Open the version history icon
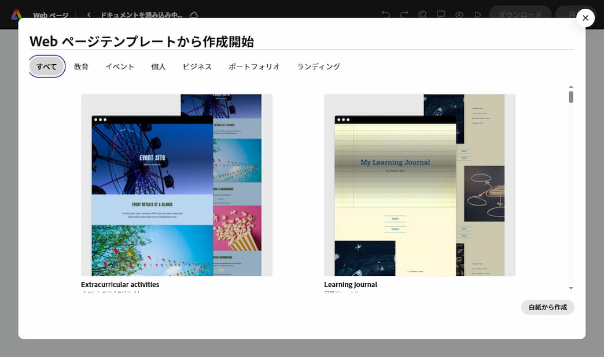This screenshot has height=357, width=604. (x=422, y=14)
